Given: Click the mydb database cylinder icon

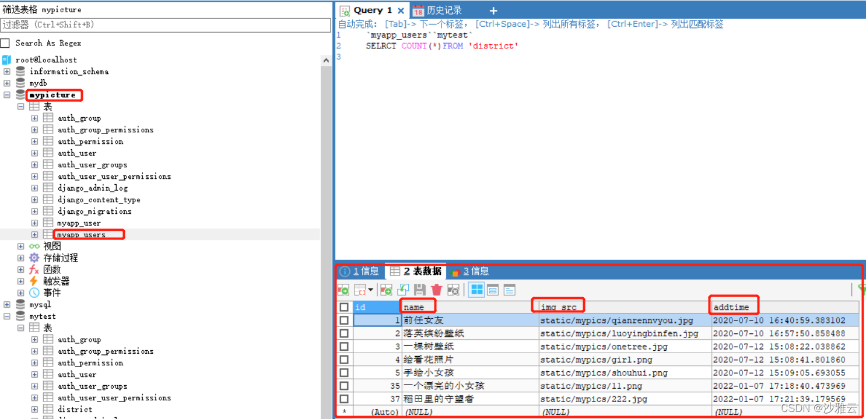Looking at the screenshot, I should 20,83.
